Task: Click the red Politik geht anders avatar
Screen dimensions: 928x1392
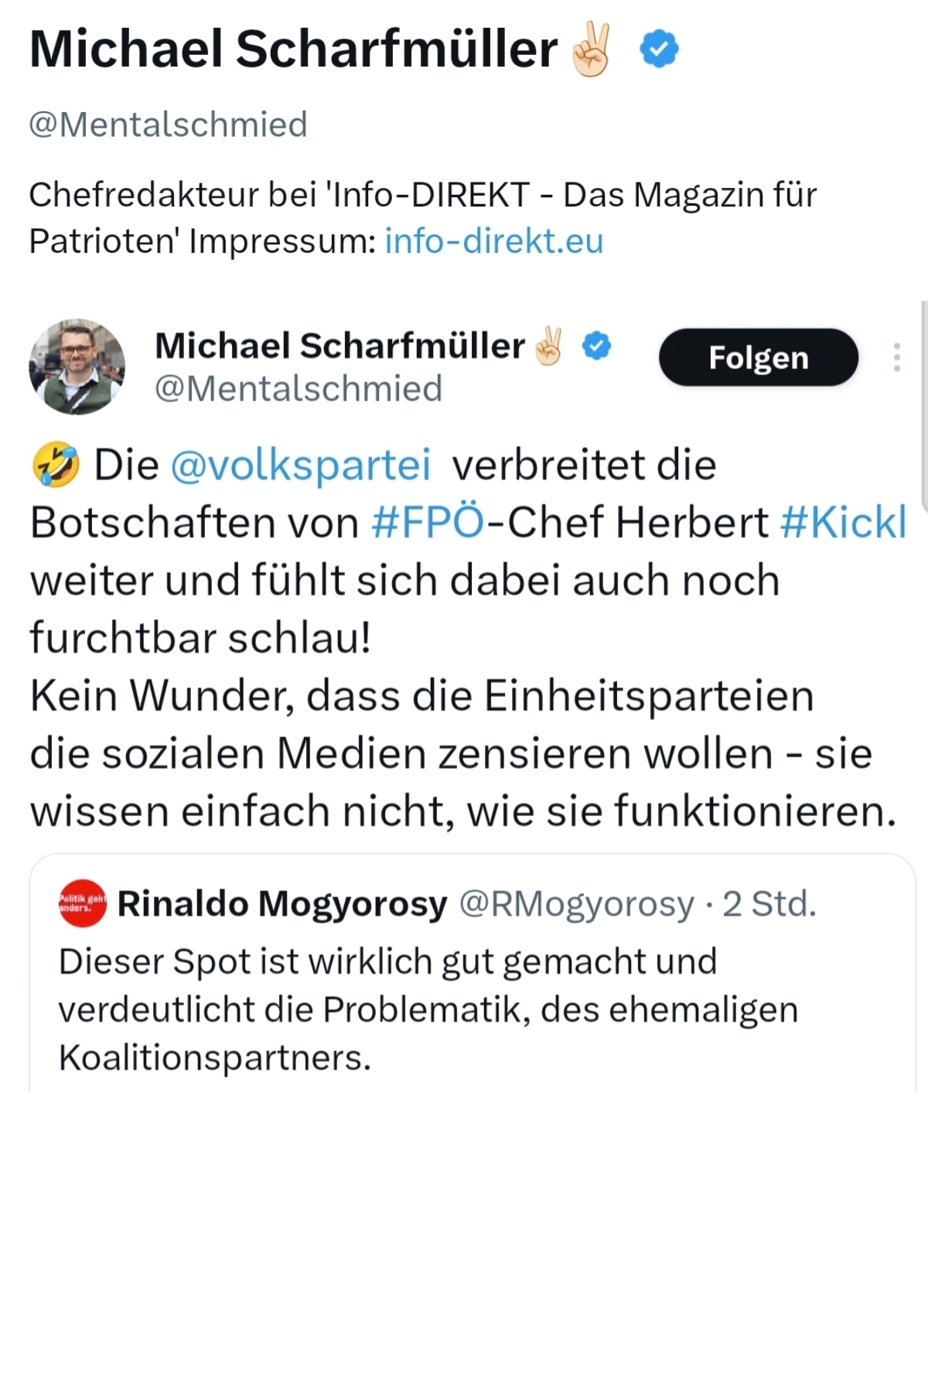Action: pyautogui.click(x=83, y=903)
